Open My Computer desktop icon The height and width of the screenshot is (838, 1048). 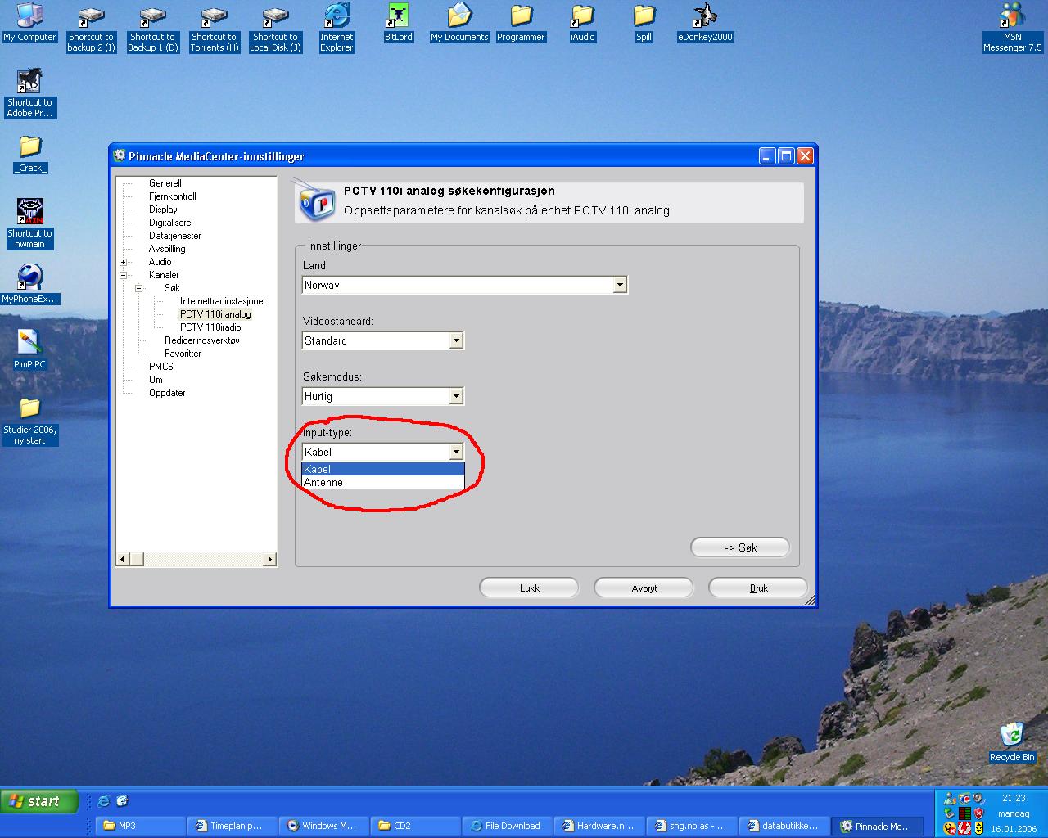(x=29, y=23)
